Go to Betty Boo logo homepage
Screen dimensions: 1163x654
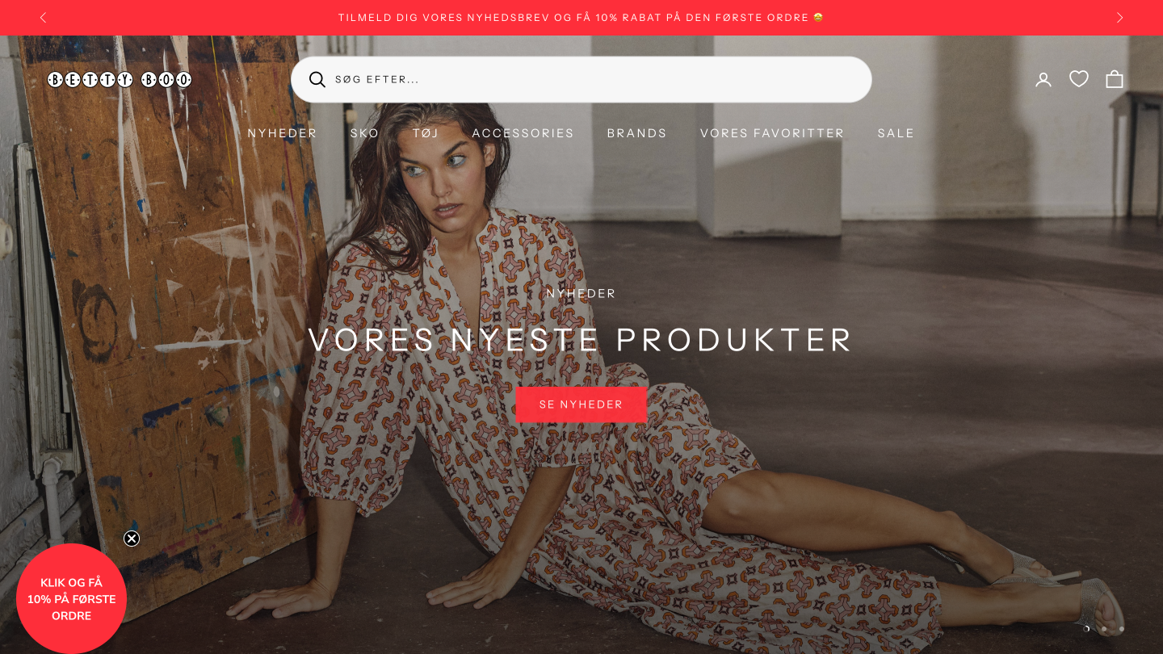pyautogui.click(x=120, y=79)
